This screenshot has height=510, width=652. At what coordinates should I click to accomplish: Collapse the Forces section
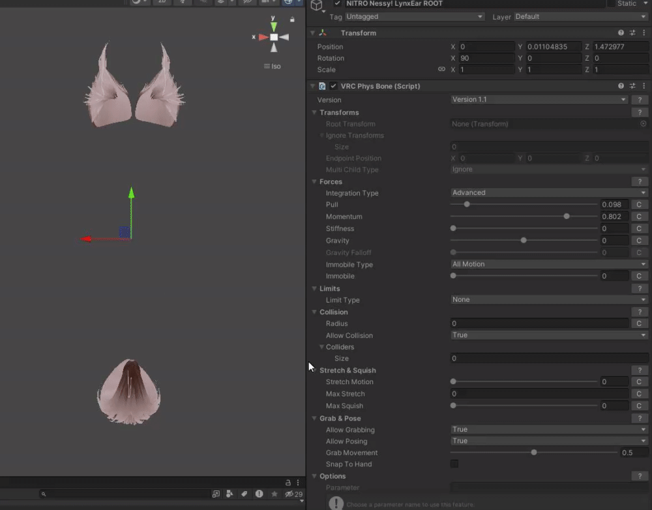tap(315, 182)
